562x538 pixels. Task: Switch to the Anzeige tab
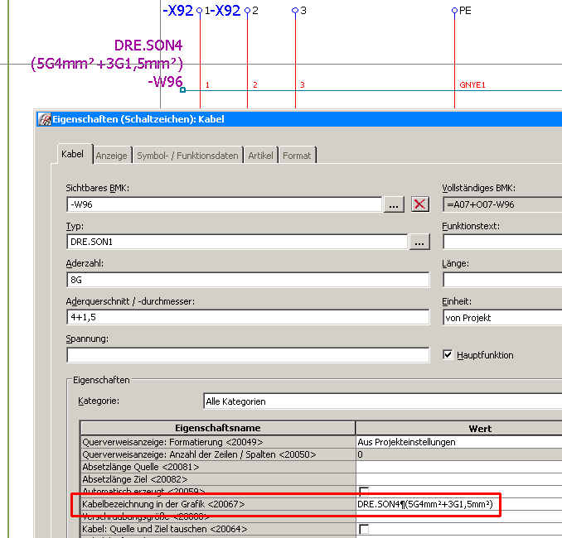pyautogui.click(x=111, y=156)
